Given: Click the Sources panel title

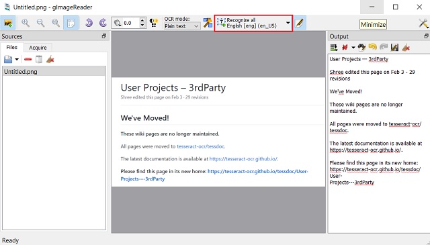Looking at the screenshot, I should pyautogui.click(x=12, y=36).
